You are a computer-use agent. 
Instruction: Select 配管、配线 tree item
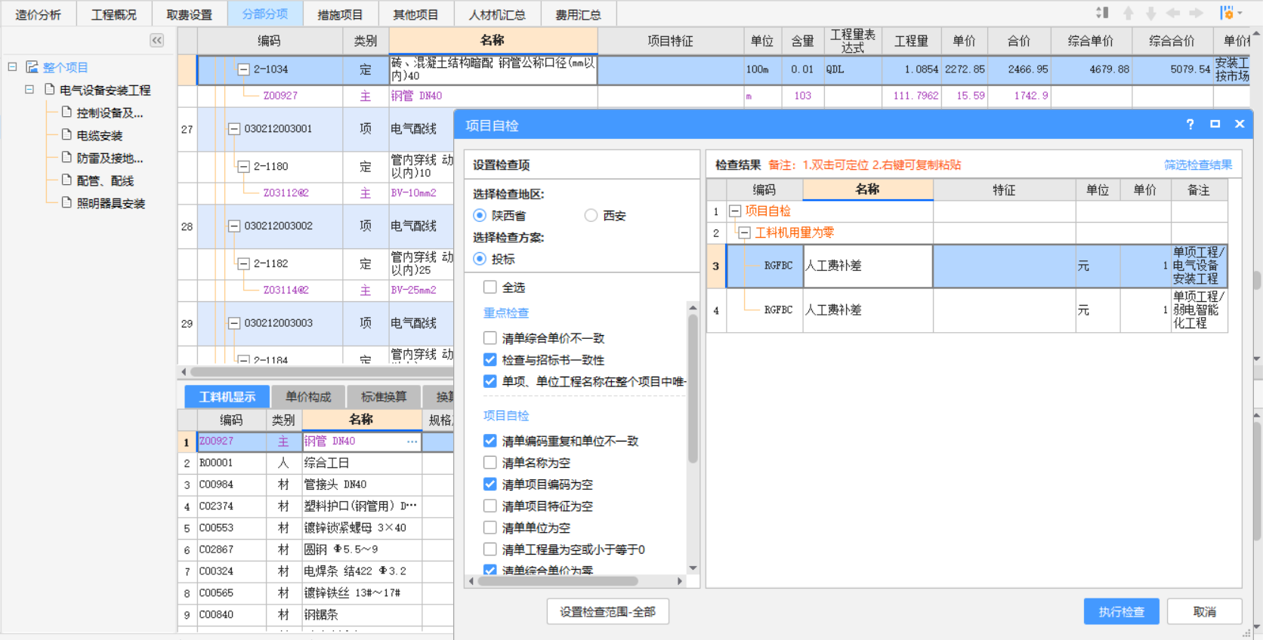[x=105, y=180]
